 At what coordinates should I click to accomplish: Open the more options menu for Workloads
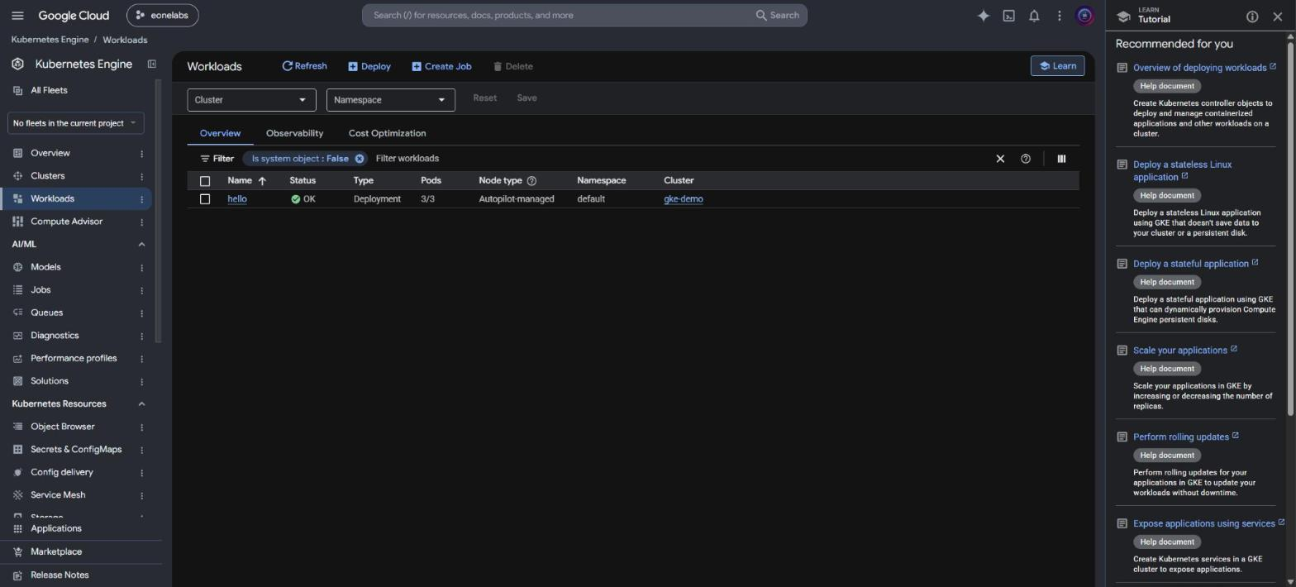(x=141, y=199)
